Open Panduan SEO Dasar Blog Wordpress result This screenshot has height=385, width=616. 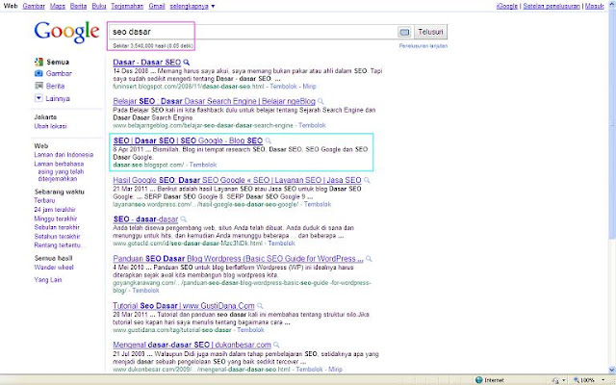[238, 259]
